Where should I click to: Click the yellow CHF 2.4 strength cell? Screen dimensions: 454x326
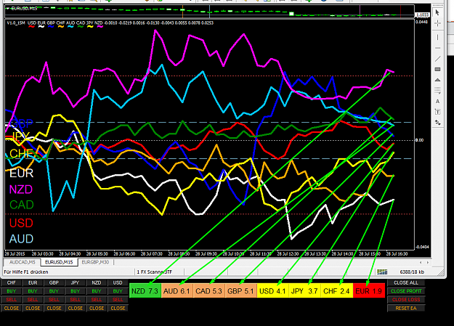click(x=337, y=291)
